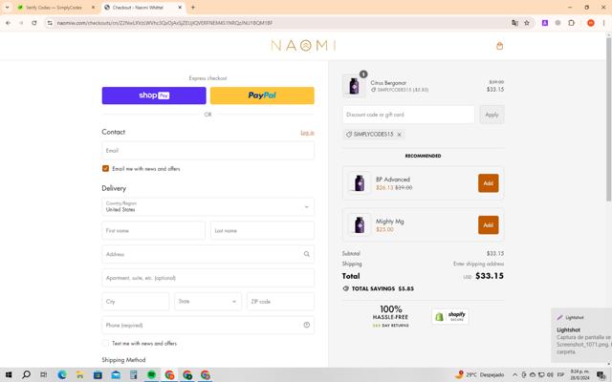Click the Email input field
612x382 pixels.
[208, 151]
